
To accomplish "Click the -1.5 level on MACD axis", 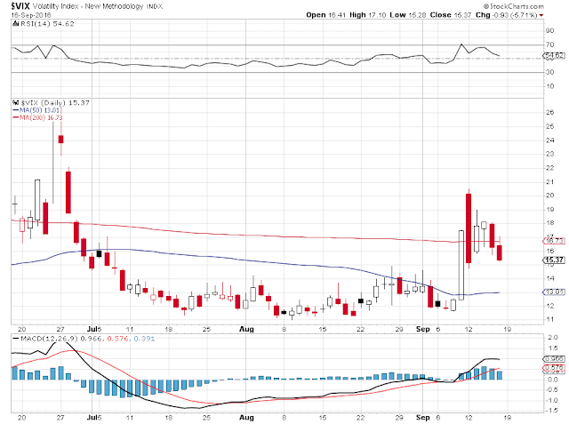I will click(551, 411).
